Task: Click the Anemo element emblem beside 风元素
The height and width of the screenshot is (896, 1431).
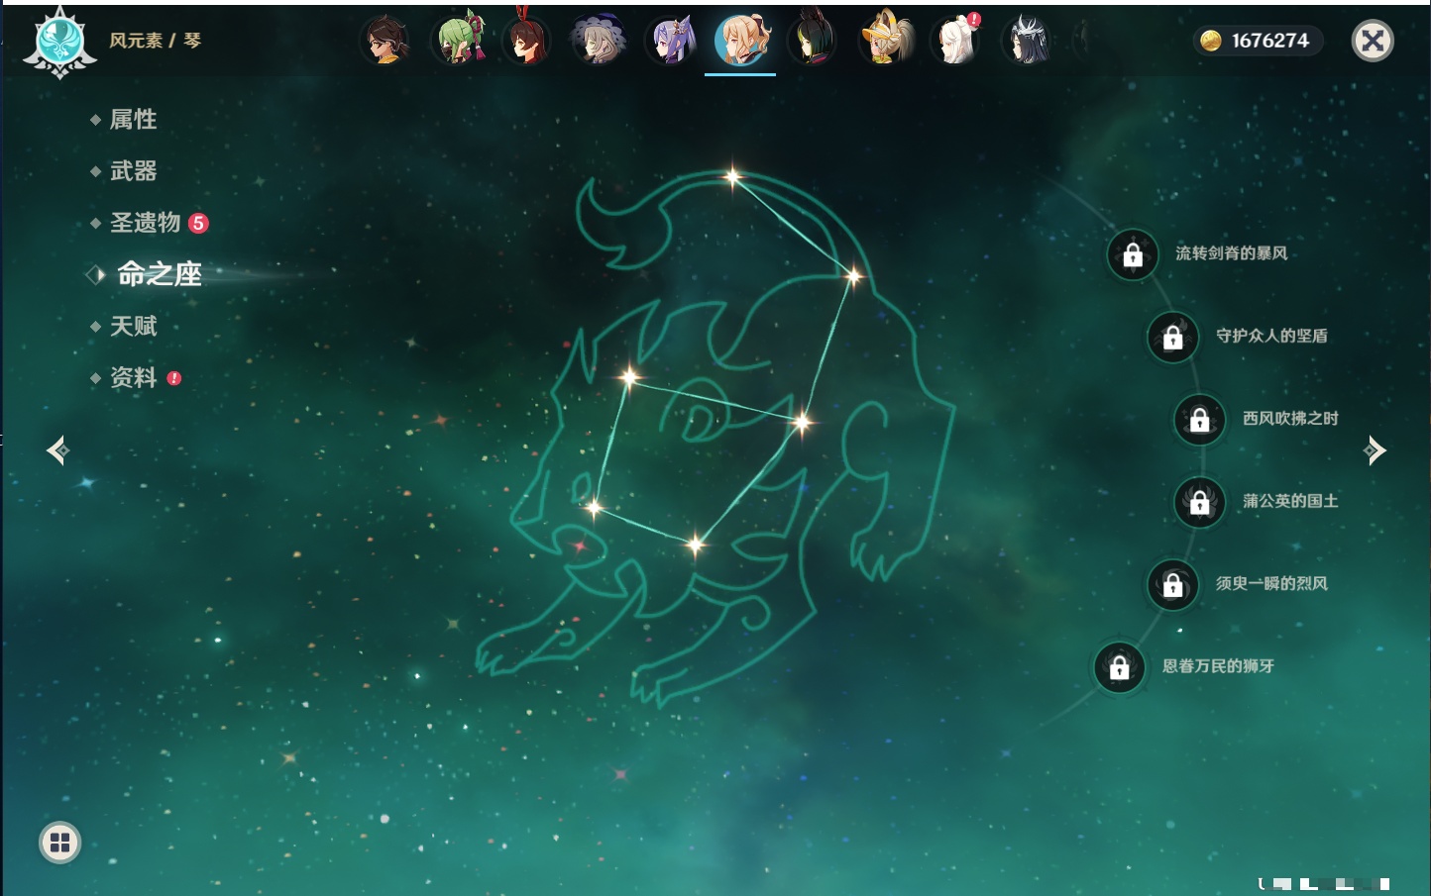Action: 59,42
